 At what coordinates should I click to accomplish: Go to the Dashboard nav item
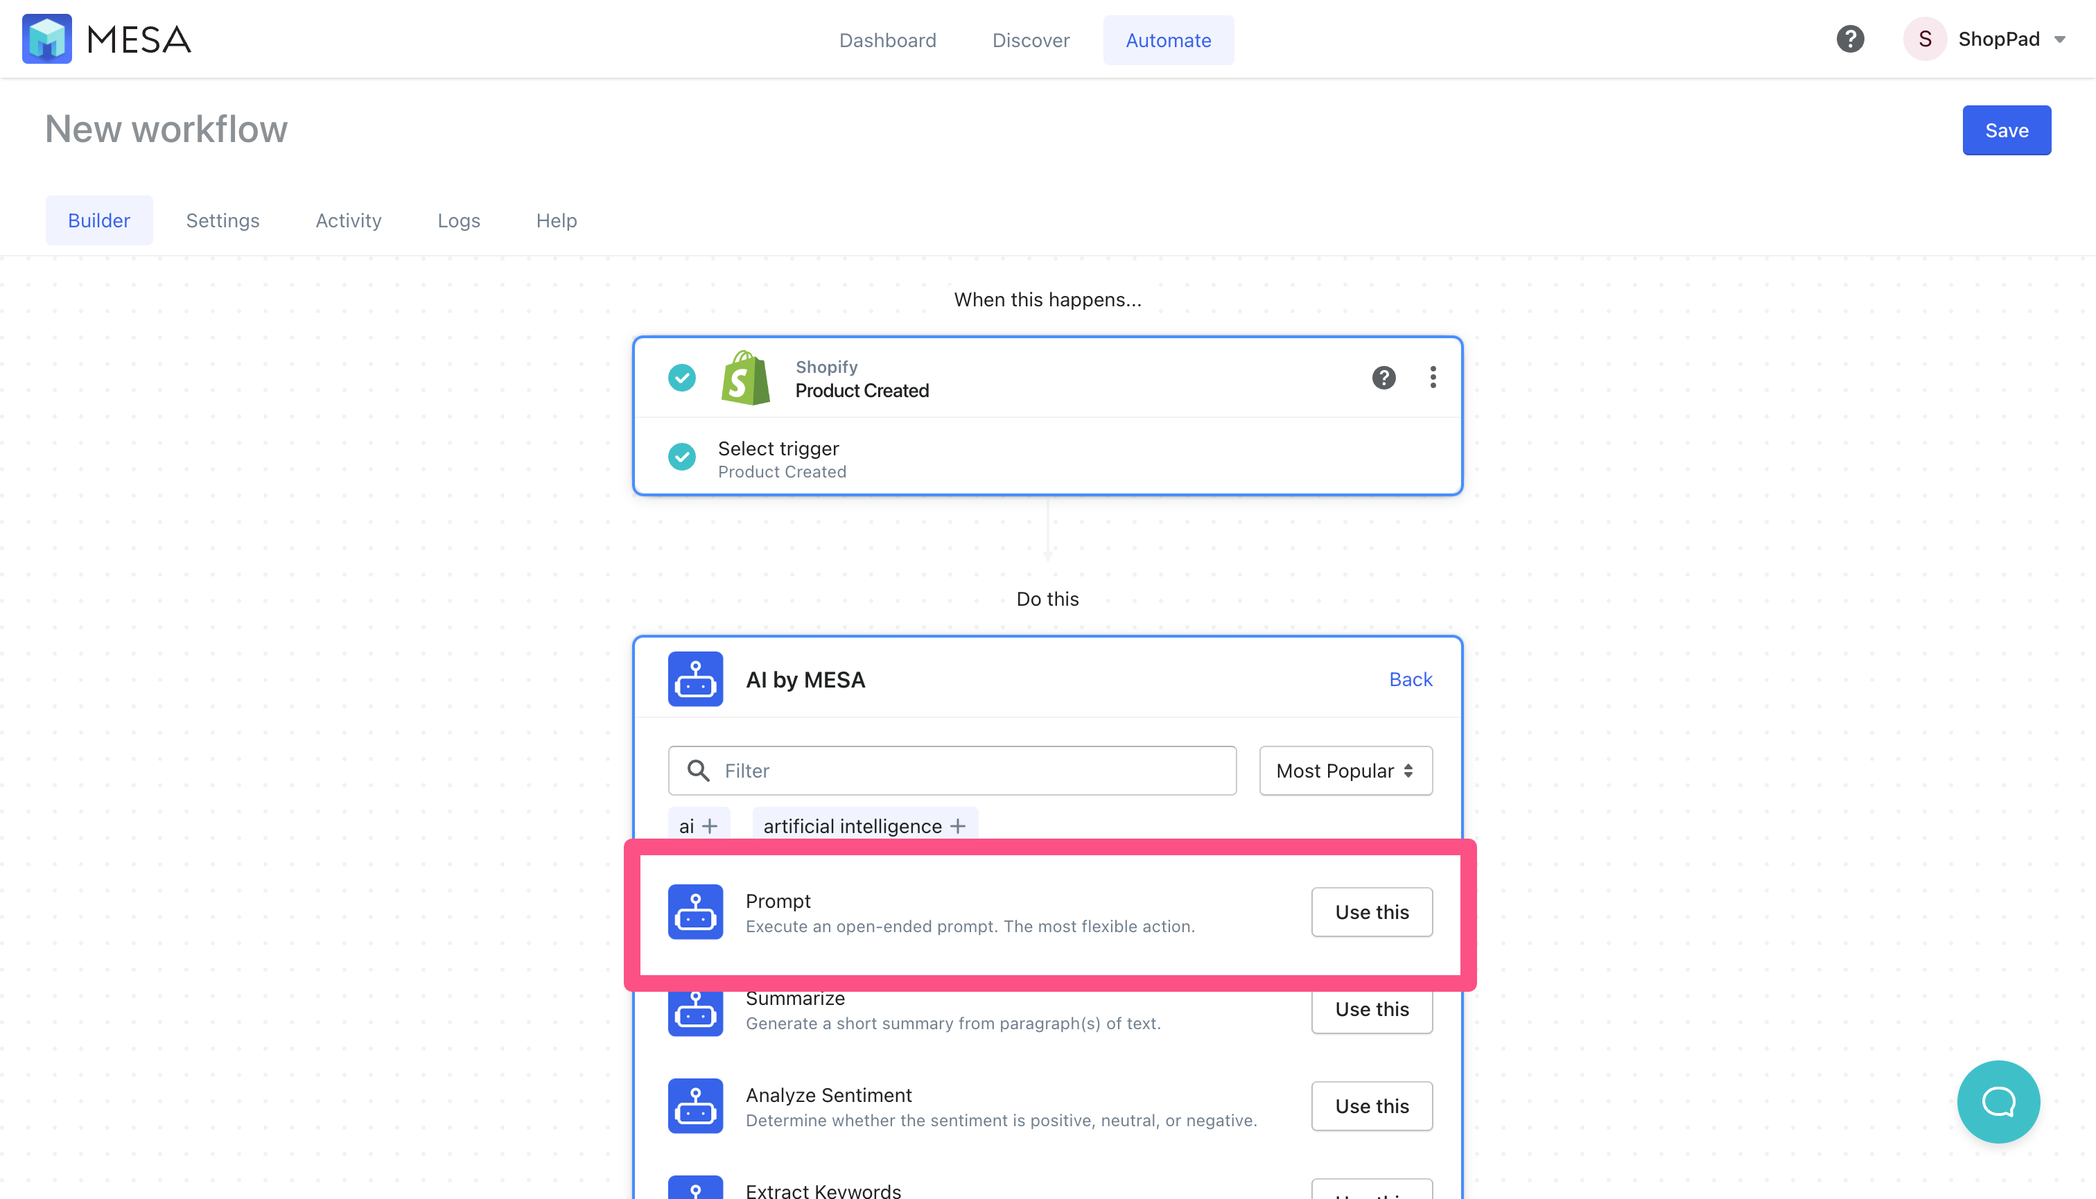click(x=887, y=40)
